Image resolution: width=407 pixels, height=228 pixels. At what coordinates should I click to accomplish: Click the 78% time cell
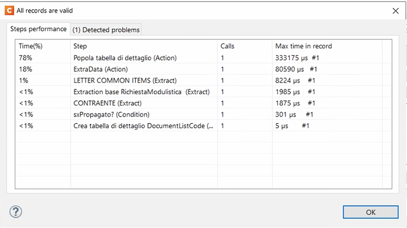[x=25, y=58]
